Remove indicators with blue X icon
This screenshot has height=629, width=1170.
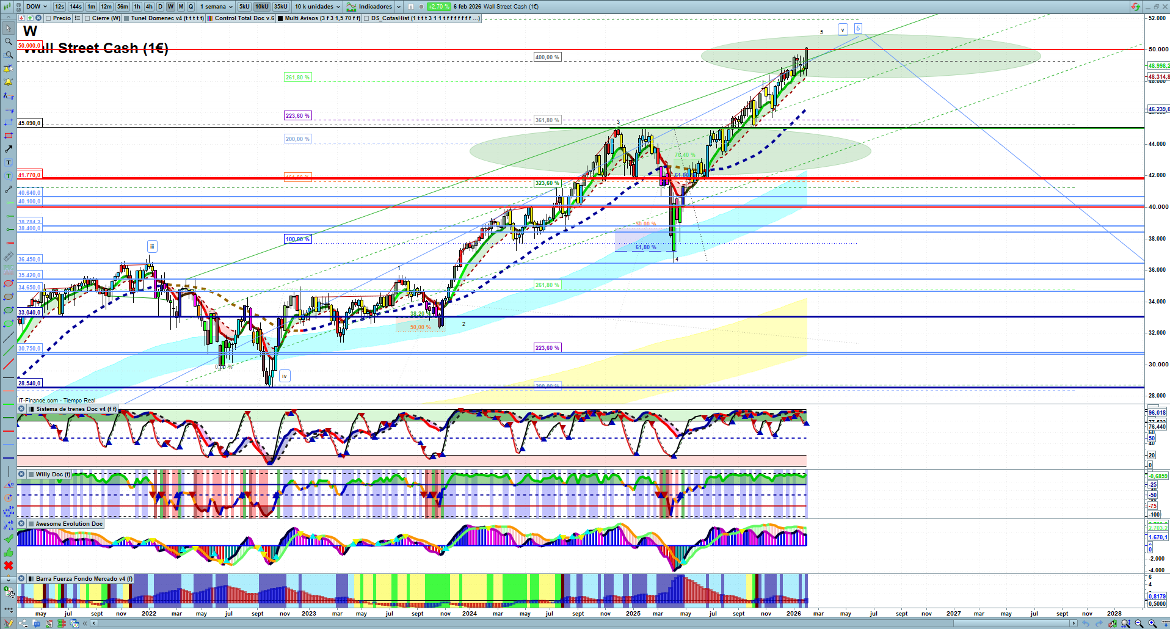coord(38,18)
